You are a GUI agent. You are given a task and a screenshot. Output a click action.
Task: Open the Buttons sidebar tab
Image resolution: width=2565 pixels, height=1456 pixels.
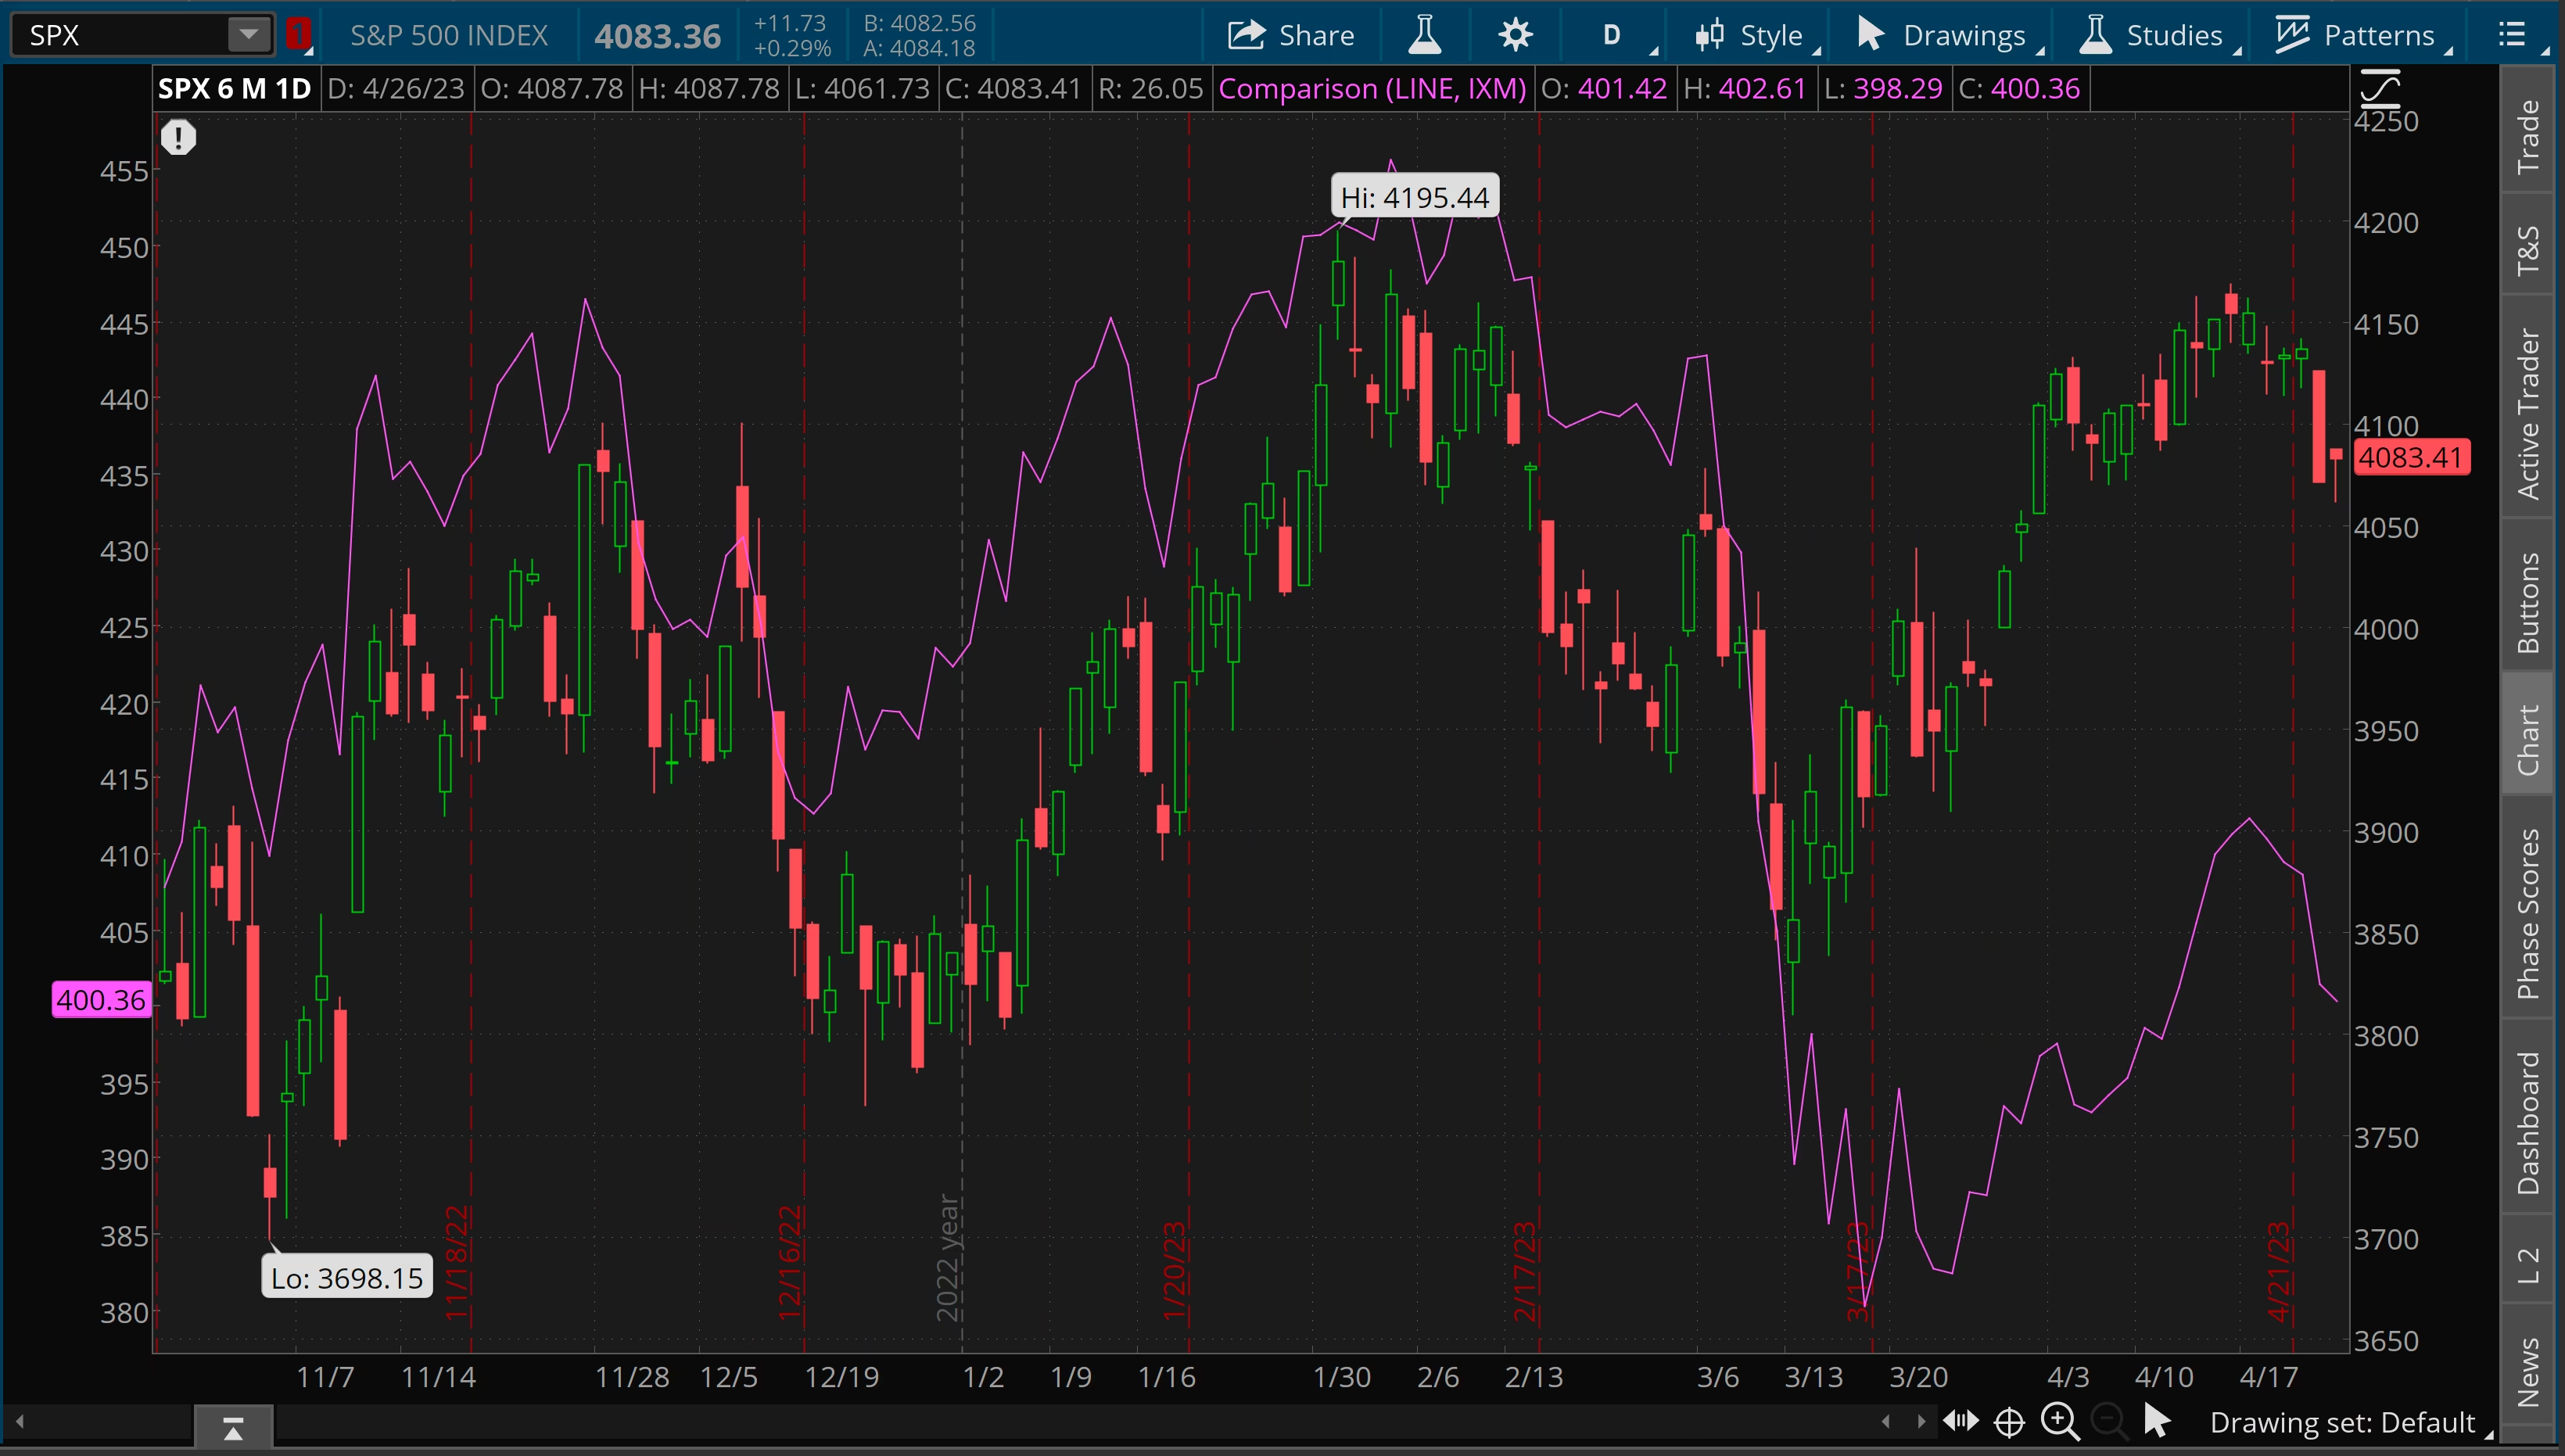[2530, 603]
